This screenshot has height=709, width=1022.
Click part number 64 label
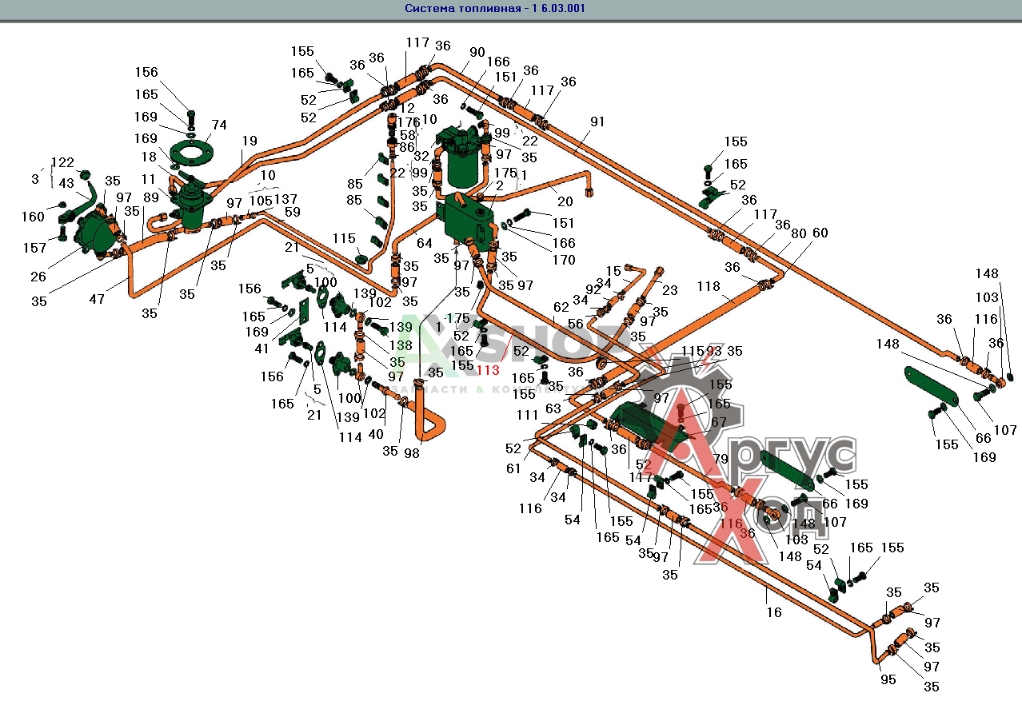[x=423, y=243]
